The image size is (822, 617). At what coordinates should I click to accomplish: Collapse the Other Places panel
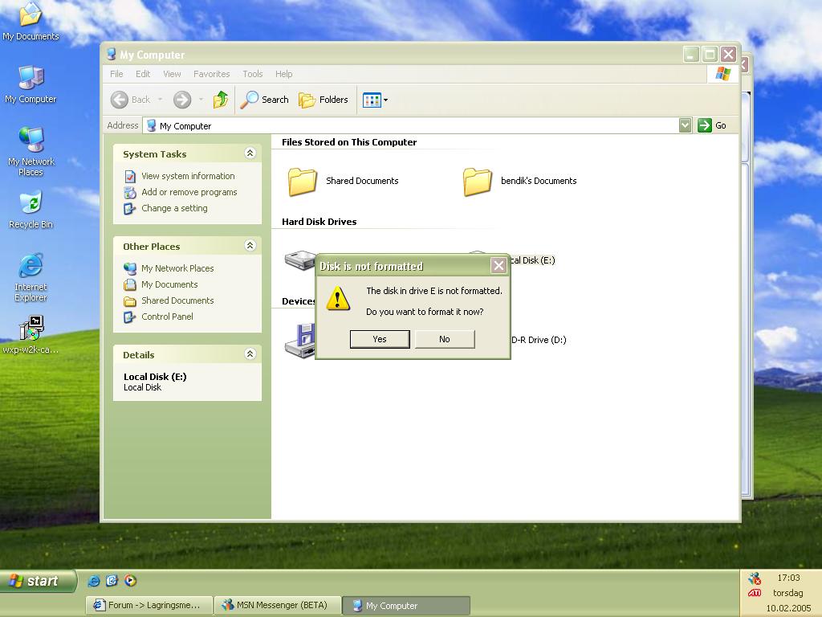[x=250, y=246]
